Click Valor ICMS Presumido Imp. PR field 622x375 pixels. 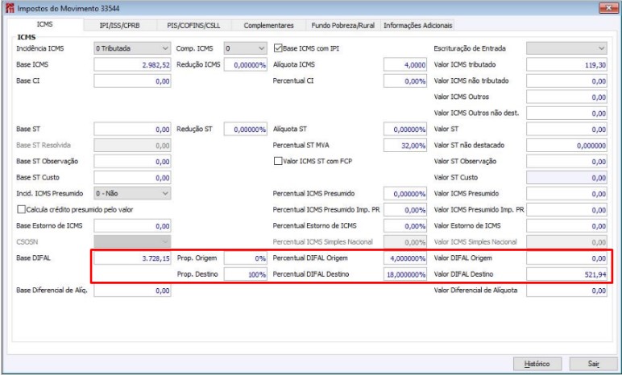pyautogui.click(x=566, y=210)
